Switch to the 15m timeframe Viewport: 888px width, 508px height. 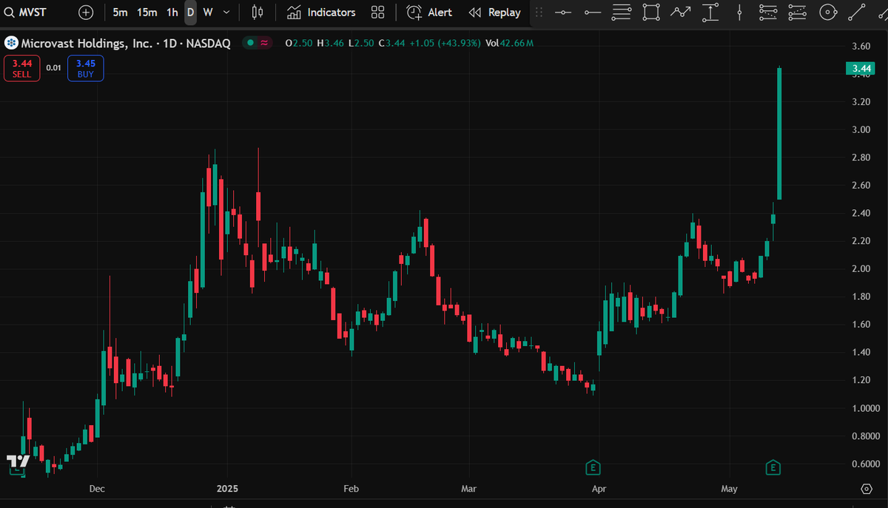coord(147,13)
